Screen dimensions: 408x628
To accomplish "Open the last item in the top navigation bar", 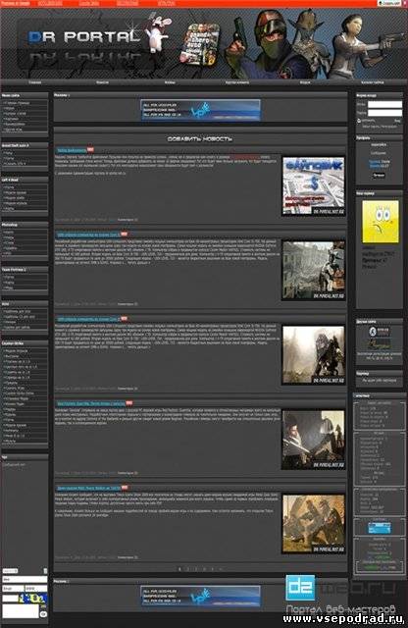I will [x=373, y=82].
